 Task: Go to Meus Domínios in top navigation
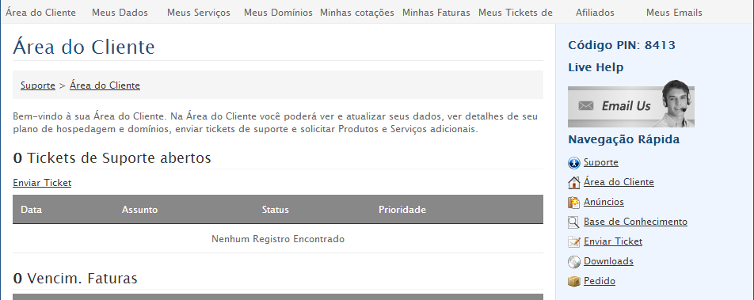pyautogui.click(x=278, y=13)
